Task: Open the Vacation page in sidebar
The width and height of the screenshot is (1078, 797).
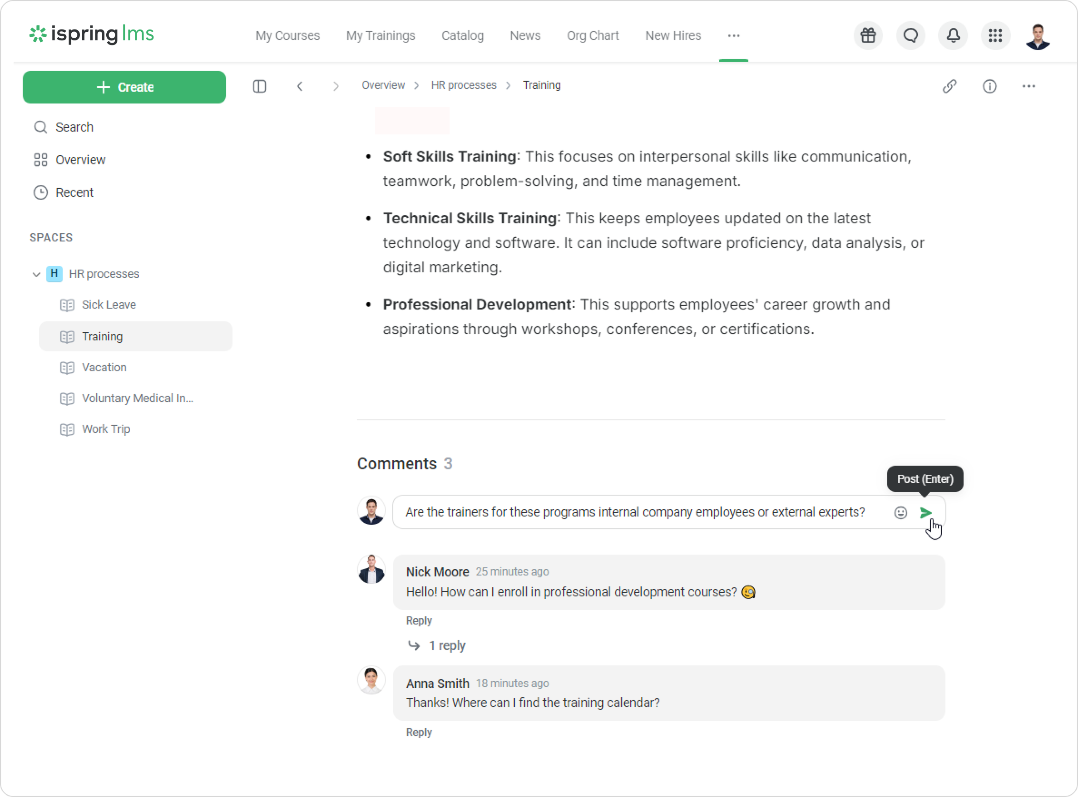Action: coord(104,367)
